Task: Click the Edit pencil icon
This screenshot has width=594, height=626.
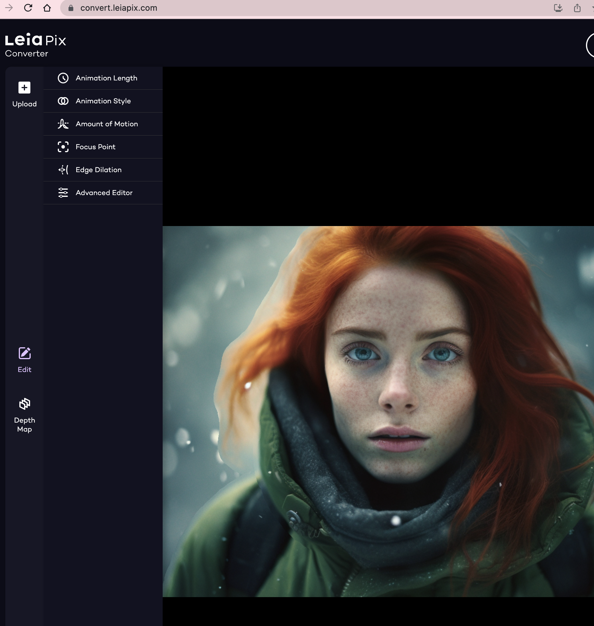Action: pyautogui.click(x=24, y=353)
